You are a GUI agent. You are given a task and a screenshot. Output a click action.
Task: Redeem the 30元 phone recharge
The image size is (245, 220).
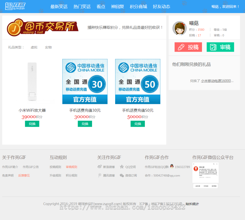tap(85, 124)
